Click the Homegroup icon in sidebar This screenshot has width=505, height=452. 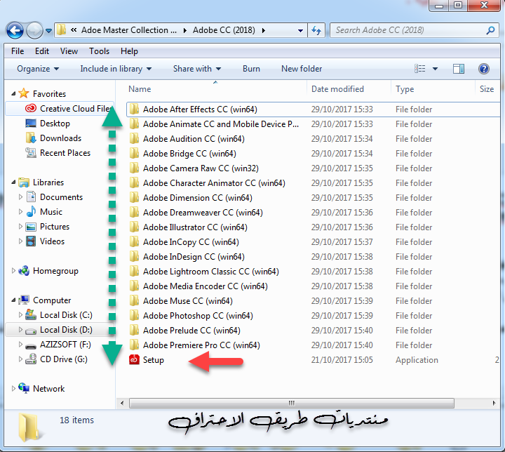click(24, 271)
